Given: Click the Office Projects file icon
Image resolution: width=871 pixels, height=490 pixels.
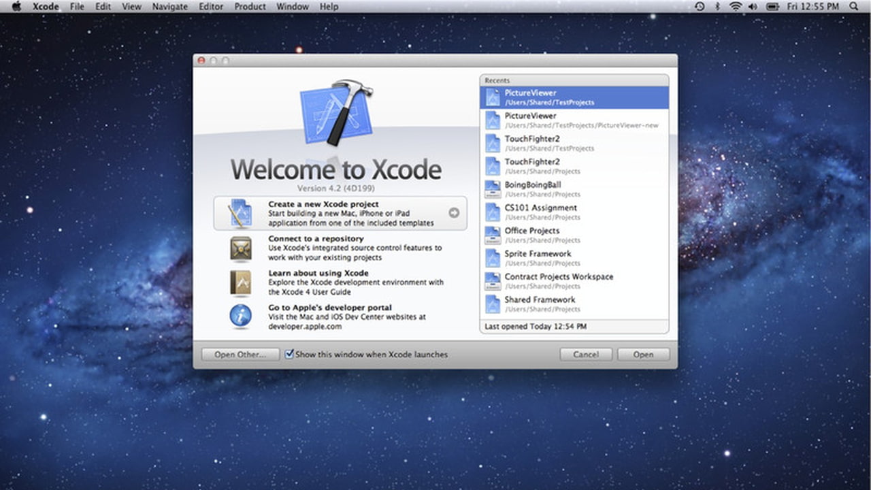Looking at the screenshot, I should tap(493, 235).
